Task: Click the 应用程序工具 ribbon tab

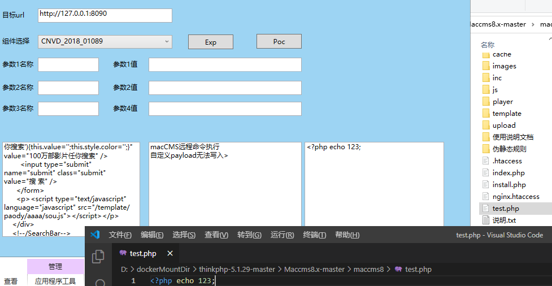Action: 55,281
